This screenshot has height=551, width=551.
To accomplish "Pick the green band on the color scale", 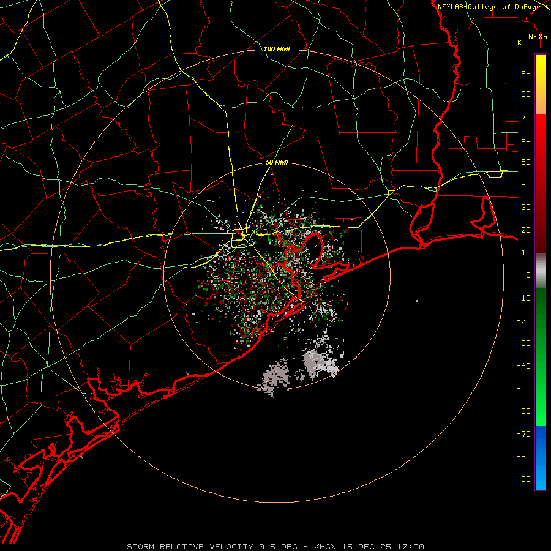I will [x=541, y=357].
